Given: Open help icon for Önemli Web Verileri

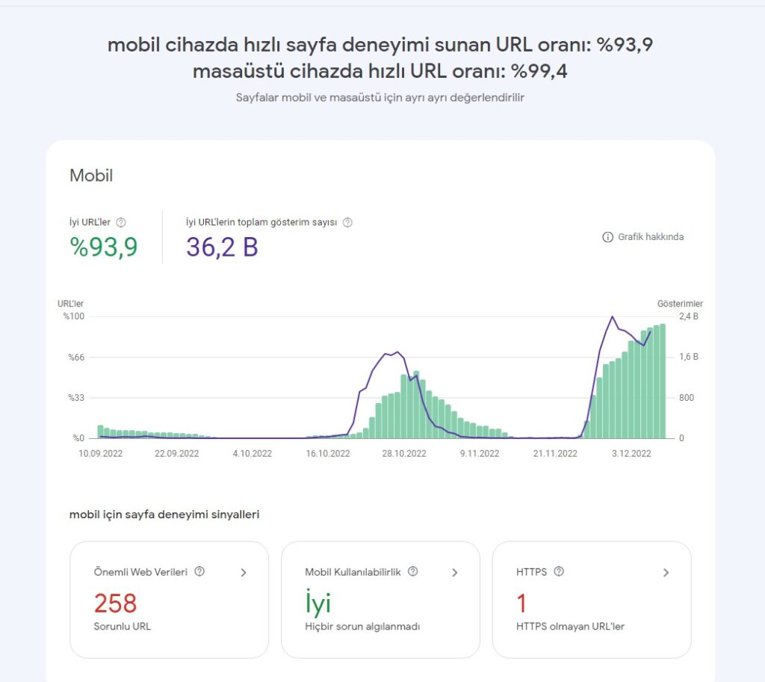Looking at the screenshot, I should (199, 571).
